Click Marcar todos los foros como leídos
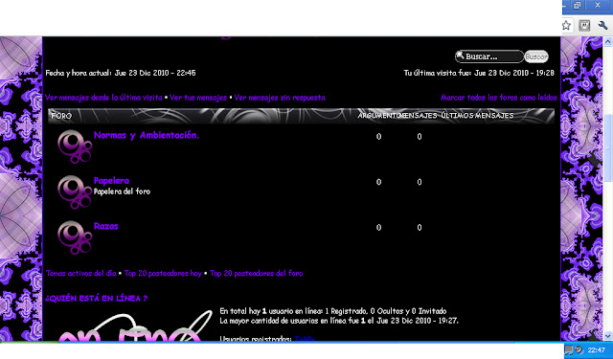Image resolution: width=613 pixels, height=359 pixels. point(498,98)
